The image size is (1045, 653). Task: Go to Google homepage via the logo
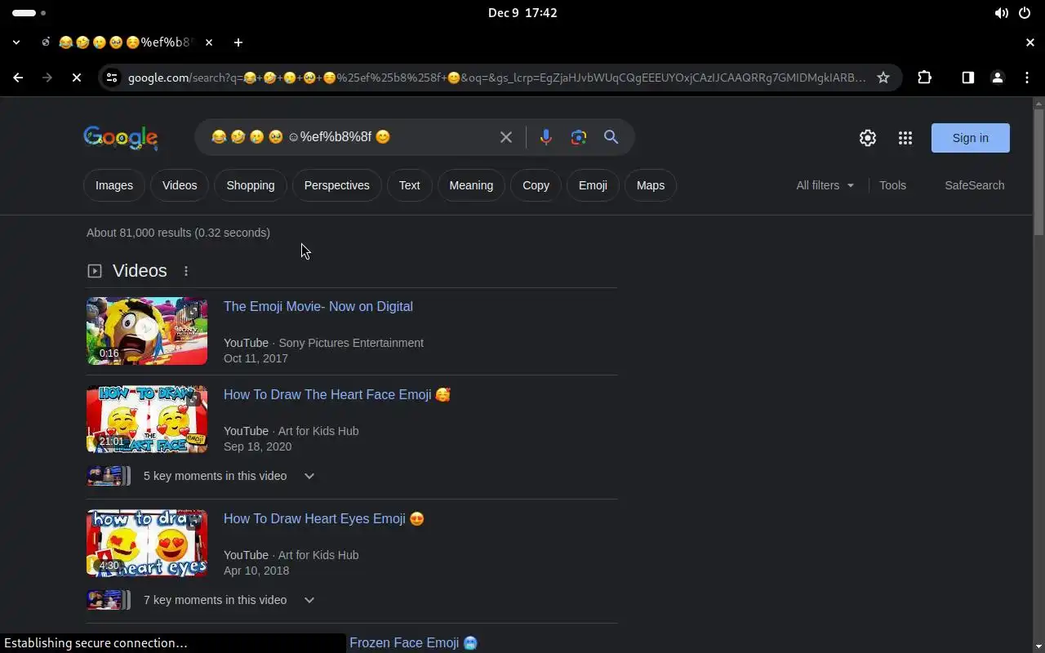point(121,138)
